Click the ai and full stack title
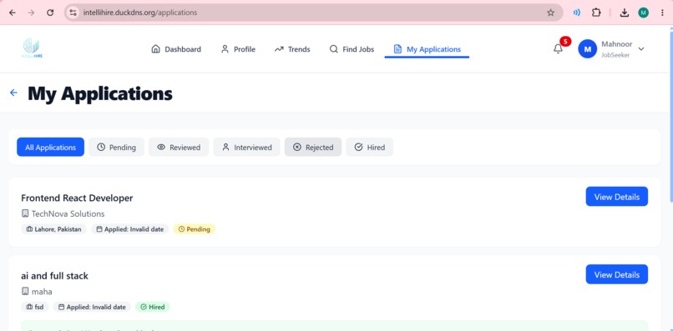The width and height of the screenshot is (673, 331). [x=54, y=276]
